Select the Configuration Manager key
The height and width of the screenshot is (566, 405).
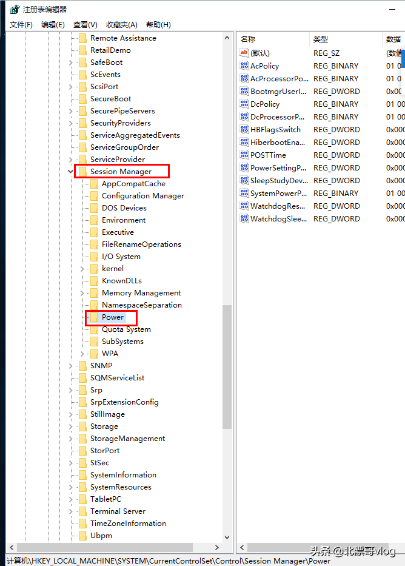coord(143,196)
